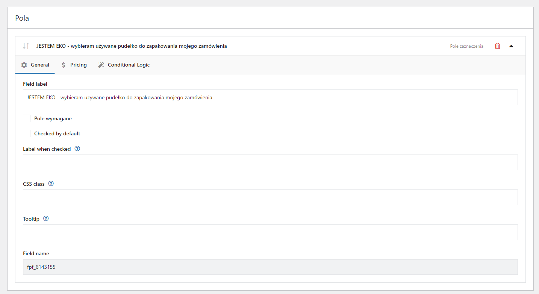Click the CSS class input field
539x294 pixels.
tap(270, 197)
